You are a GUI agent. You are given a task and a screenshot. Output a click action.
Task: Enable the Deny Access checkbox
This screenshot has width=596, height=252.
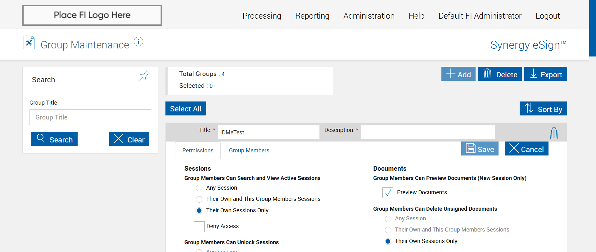click(199, 227)
